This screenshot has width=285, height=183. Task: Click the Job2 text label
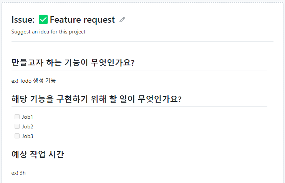tap(28, 126)
